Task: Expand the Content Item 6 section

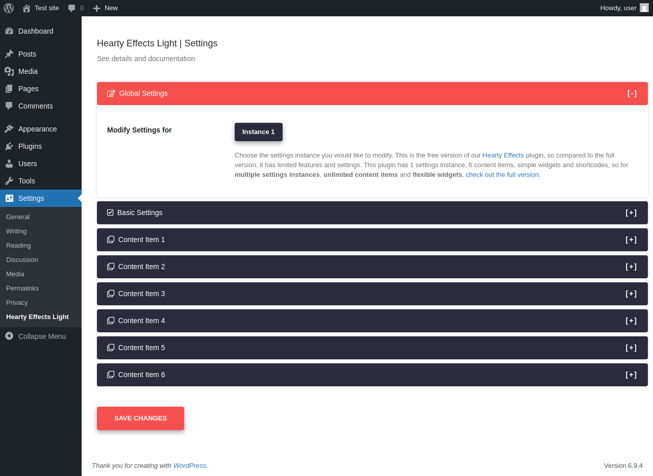Action: [631, 375]
